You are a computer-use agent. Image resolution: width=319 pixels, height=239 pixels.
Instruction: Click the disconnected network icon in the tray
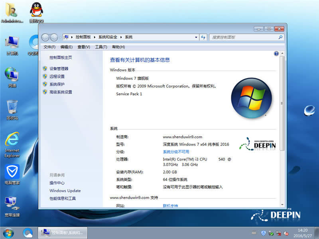point(278,233)
